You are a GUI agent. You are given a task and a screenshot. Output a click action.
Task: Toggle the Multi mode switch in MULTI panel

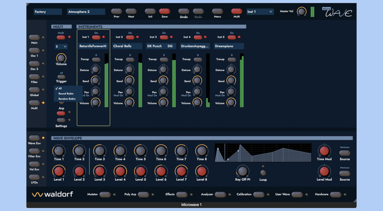click(61, 37)
